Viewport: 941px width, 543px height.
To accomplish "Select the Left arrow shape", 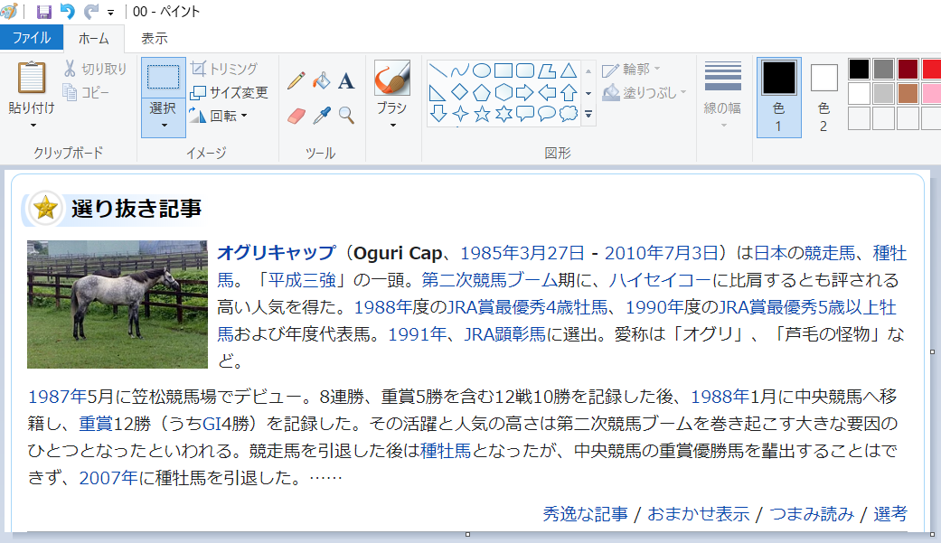I will click(x=547, y=92).
